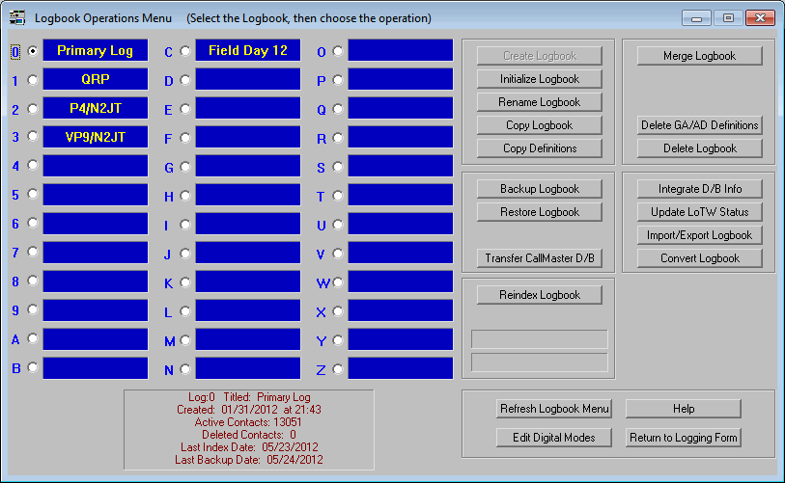The width and height of the screenshot is (785, 483).
Task: Select the VP9/N2JT logbook radio button
Action: click(x=34, y=137)
